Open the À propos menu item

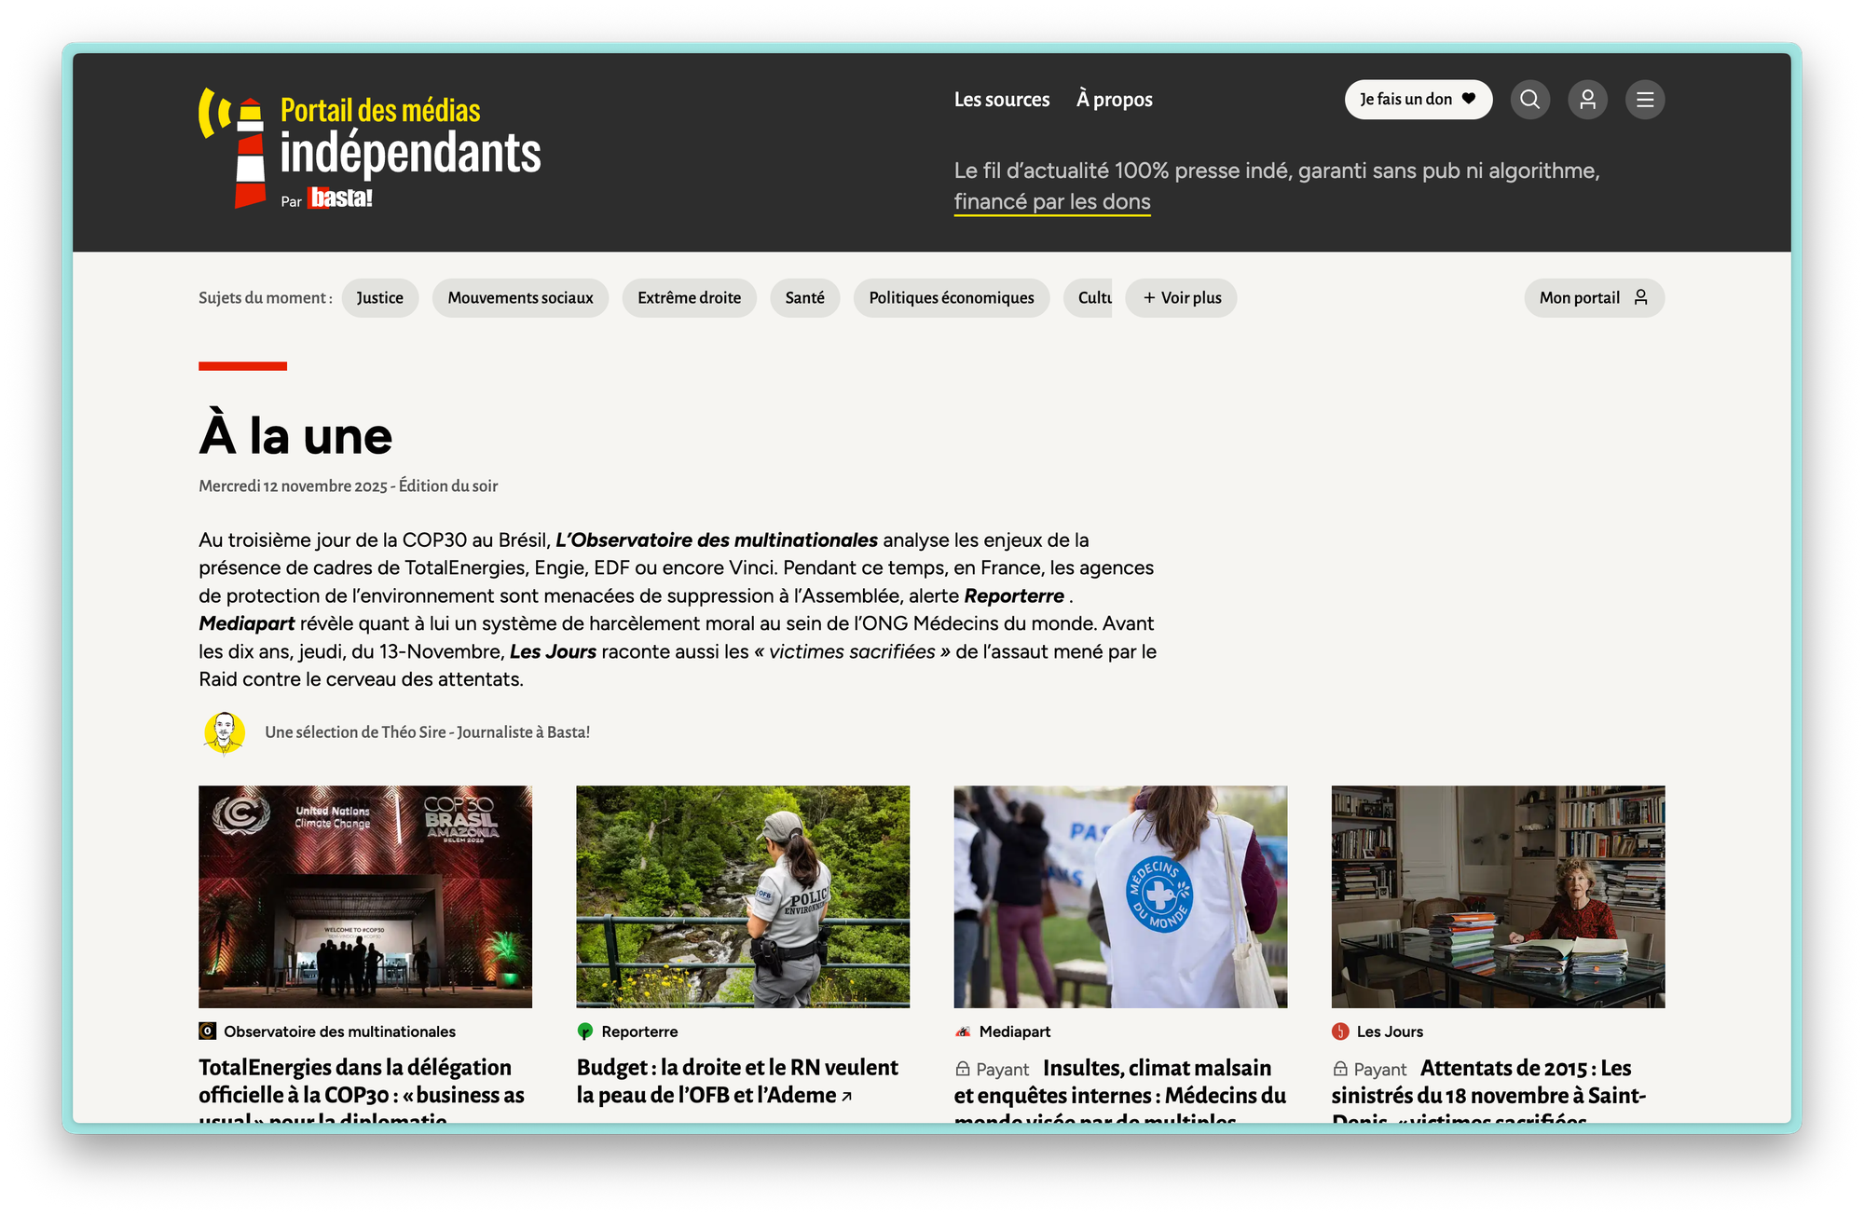click(1115, 100)
